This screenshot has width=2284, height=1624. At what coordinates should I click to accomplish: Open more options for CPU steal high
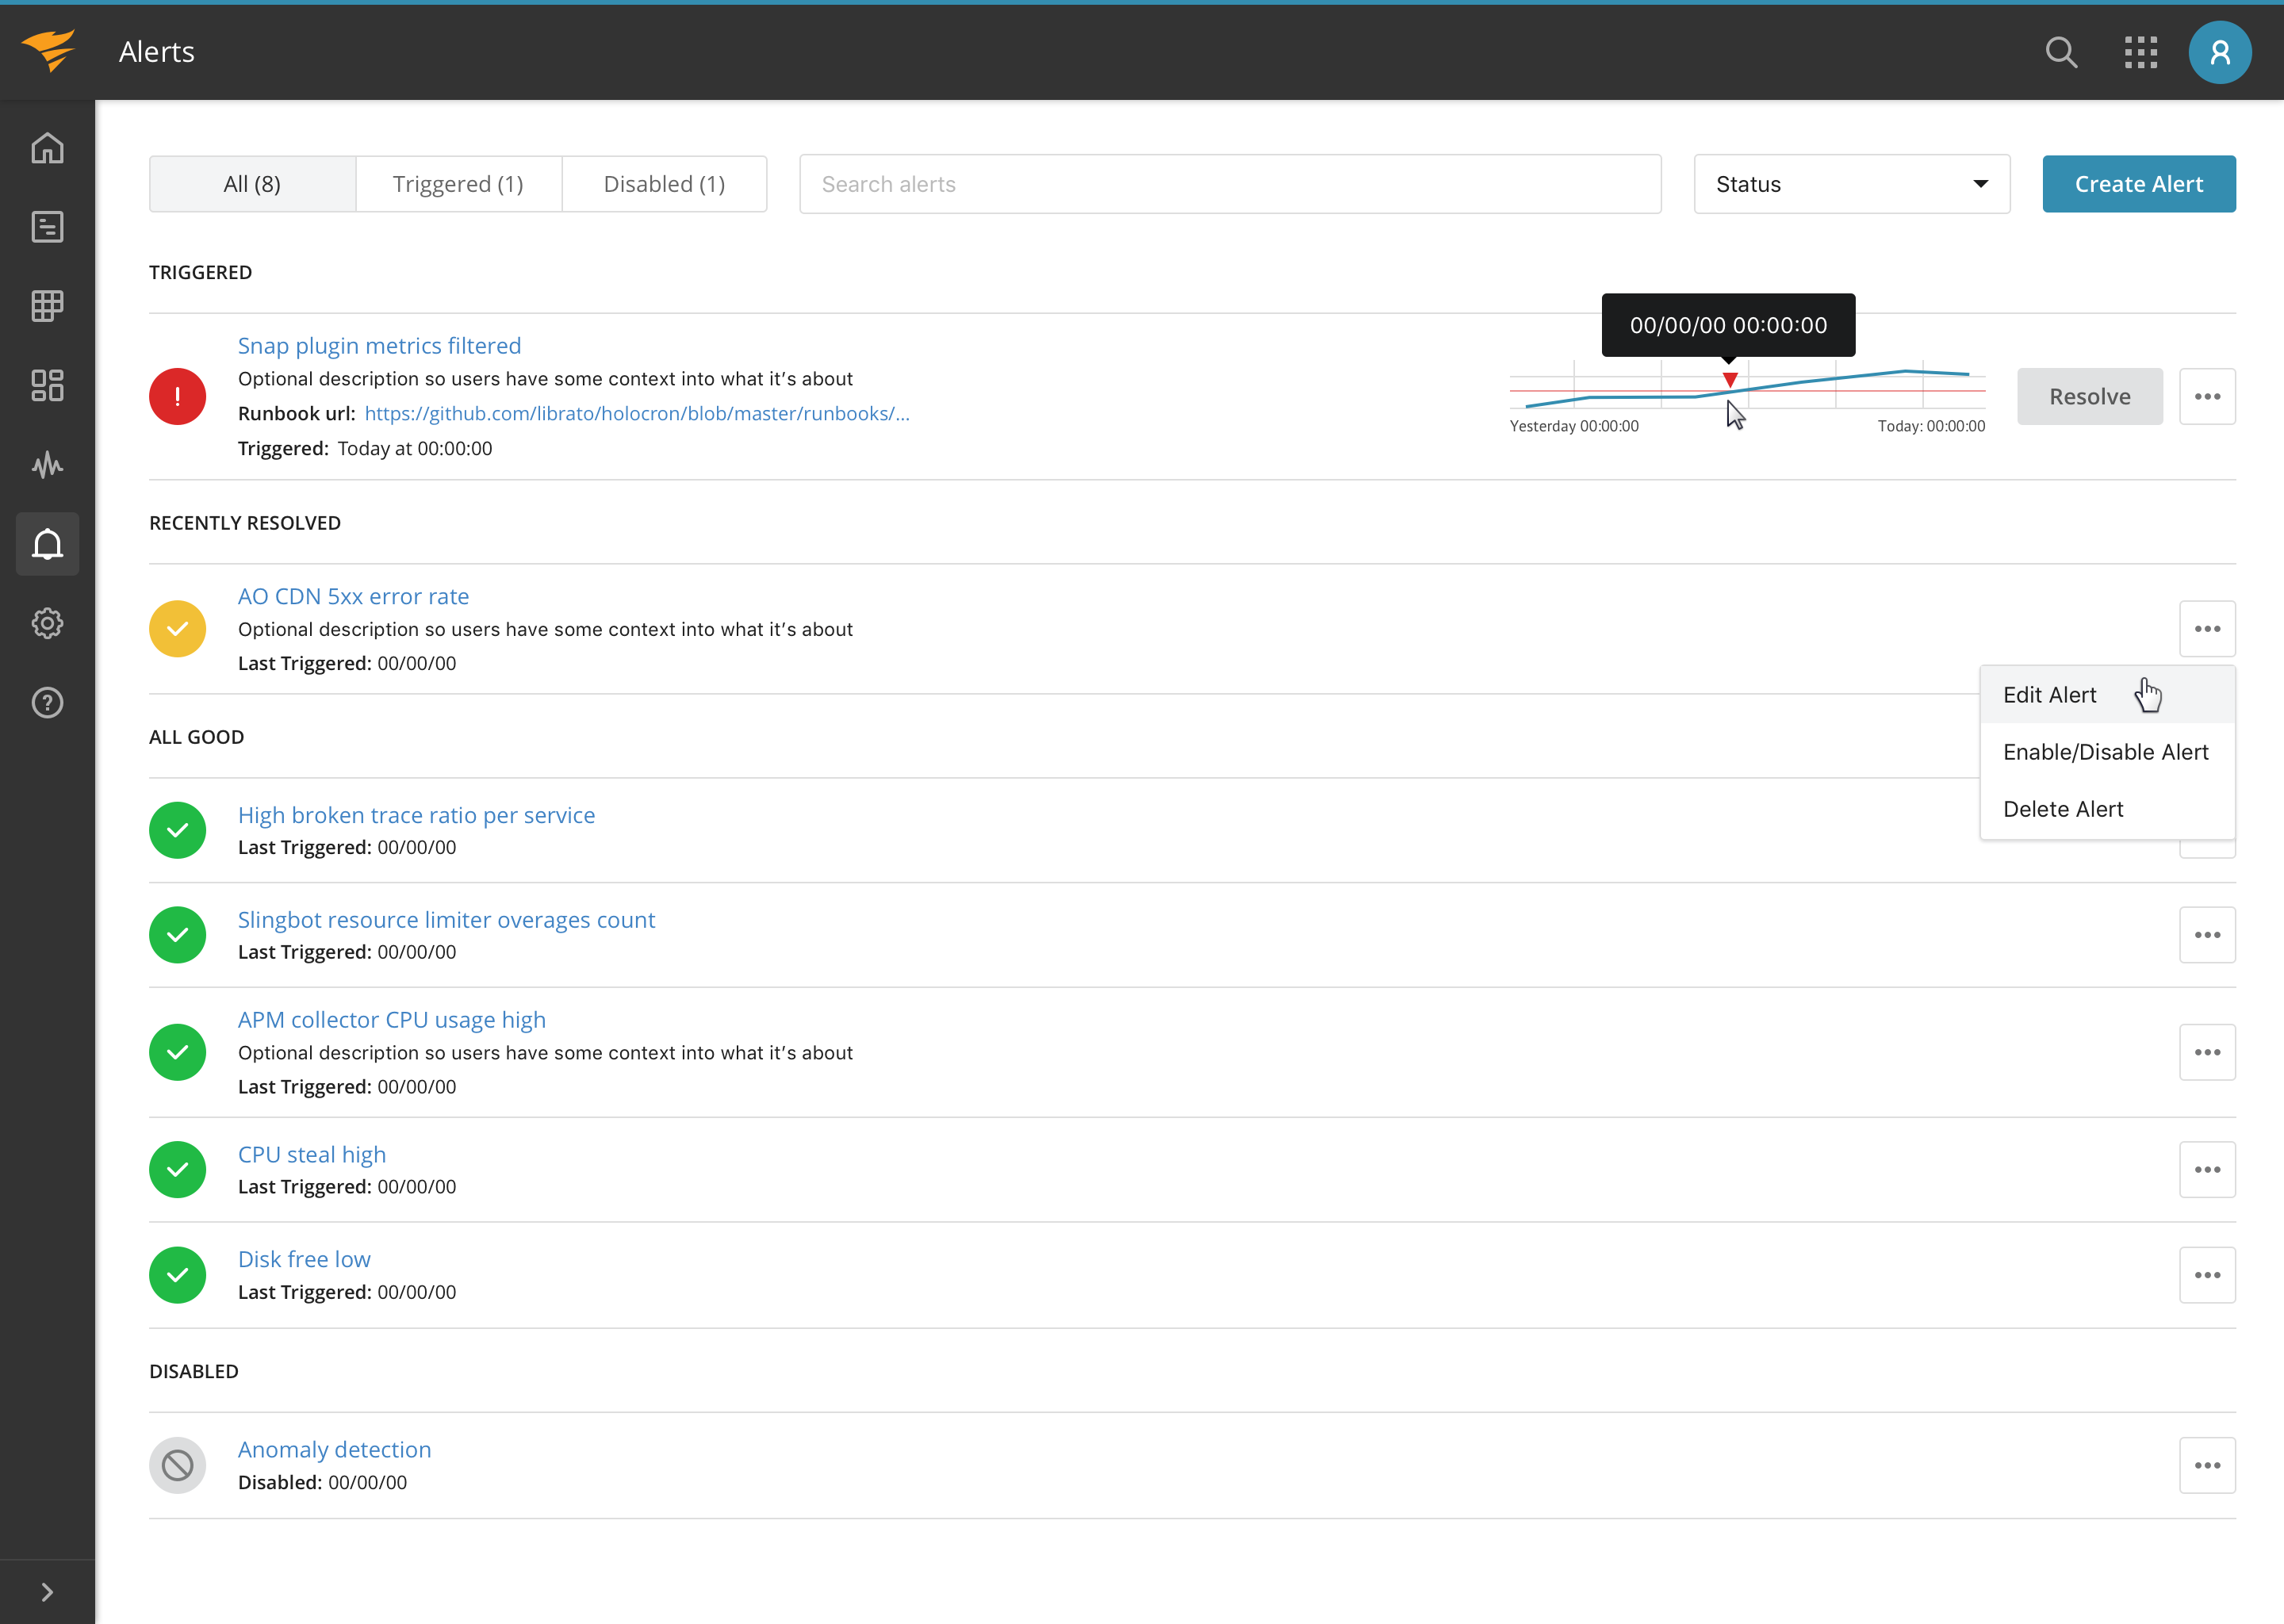2206,1169
